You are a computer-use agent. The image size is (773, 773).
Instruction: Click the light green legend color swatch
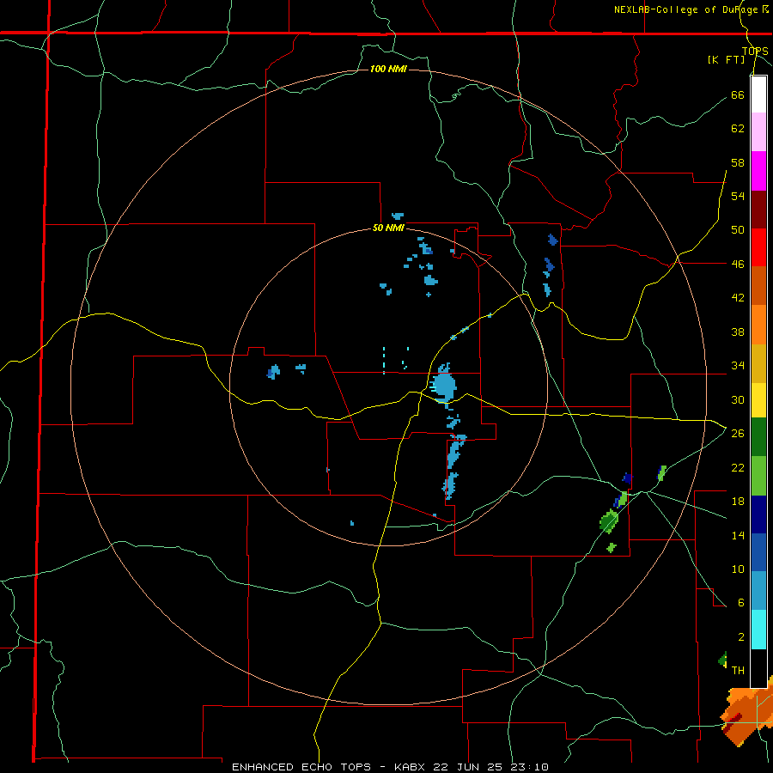point(758,476)
